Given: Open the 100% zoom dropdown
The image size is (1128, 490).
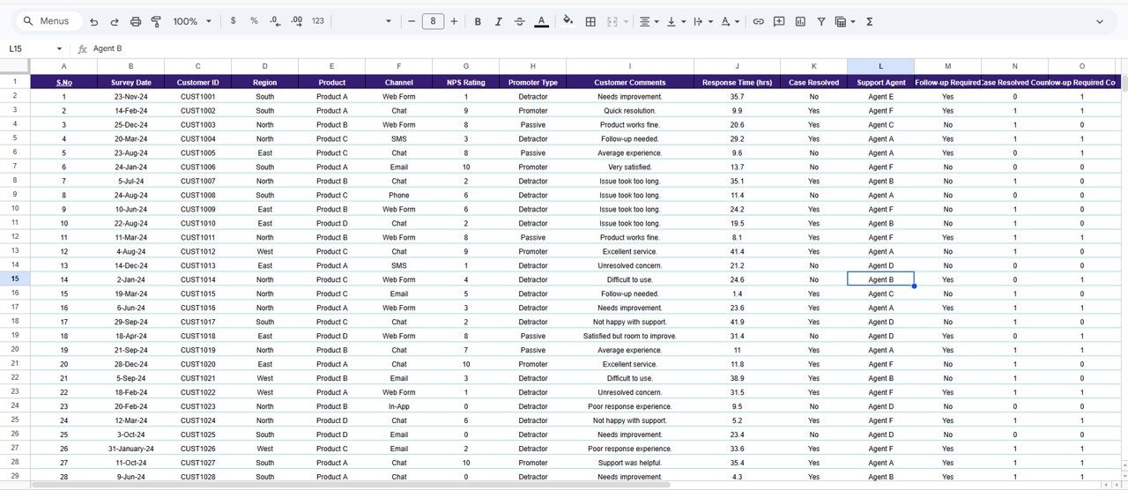Looking at the screenshot, I should click(x=192, y=21).
